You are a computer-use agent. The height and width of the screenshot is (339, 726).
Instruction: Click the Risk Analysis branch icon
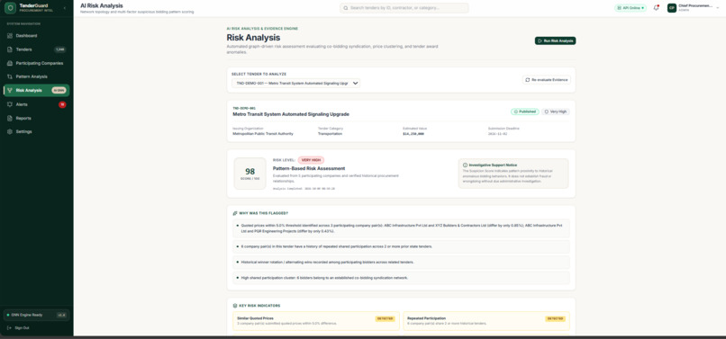pos(10,90)
